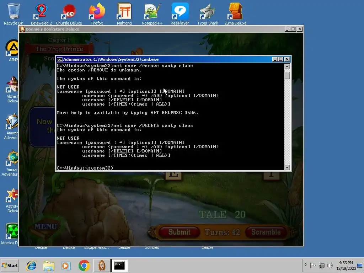The width and height of the screenshot is (364, 273).
Task: Launch Bejeweled 2 from the desktop
Action: click(41, 14)
